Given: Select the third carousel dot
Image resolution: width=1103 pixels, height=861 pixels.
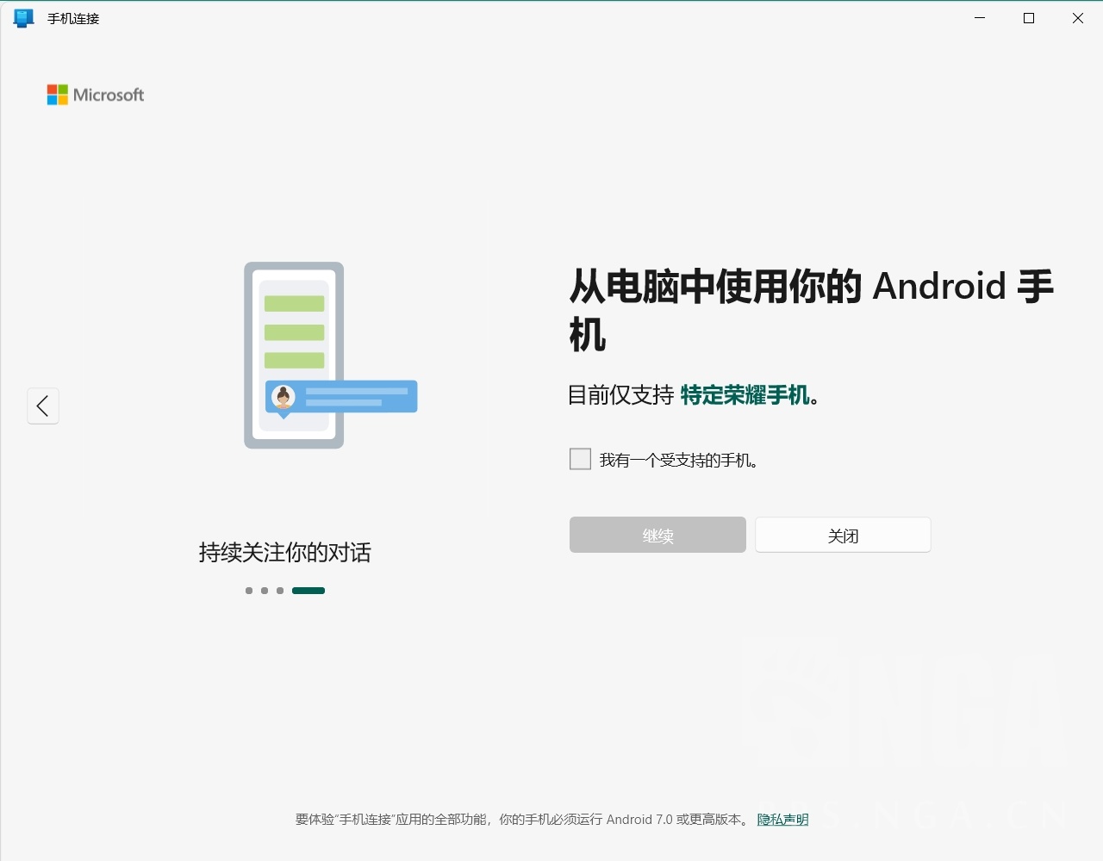Looking at the screenshot, I should tap(279, 591).
